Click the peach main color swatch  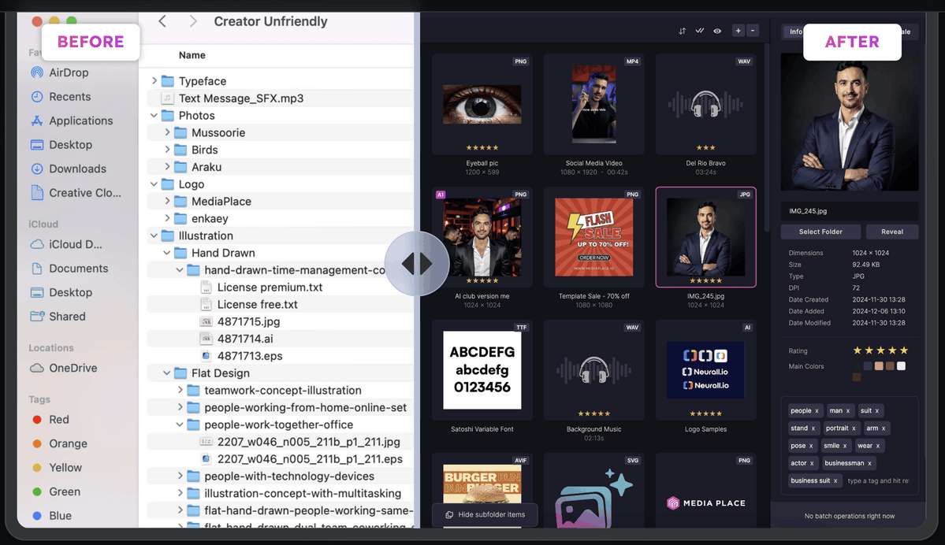click(879, 366)
